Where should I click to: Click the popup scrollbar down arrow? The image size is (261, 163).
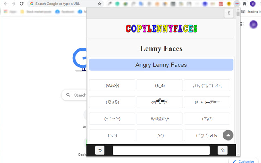coord(238,154)
